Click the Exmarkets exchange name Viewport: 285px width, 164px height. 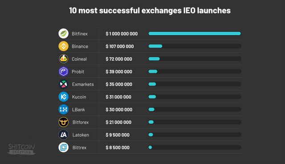[83, 84]
